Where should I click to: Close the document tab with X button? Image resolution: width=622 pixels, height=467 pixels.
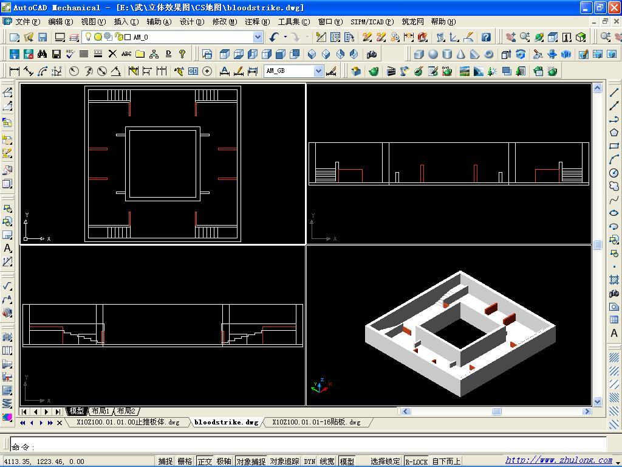click(x=60, y=423)
